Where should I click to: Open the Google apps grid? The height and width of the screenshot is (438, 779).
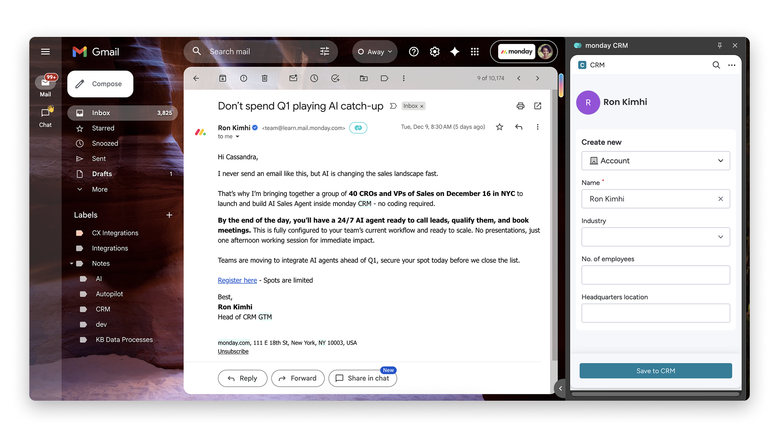[x=475, y=52]
